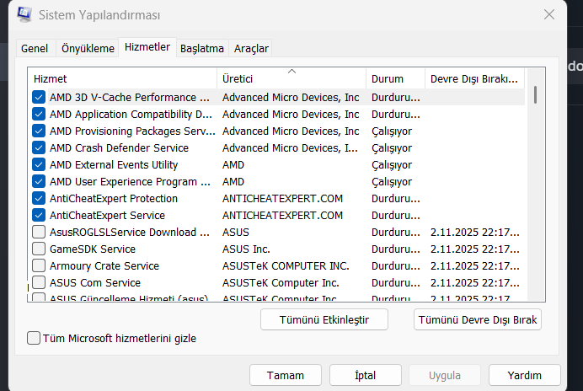Image resolution: width=583 pixels, height=391 pixels.
Task: Go to the Başlatma tab
Action: [x=202, y=48]
